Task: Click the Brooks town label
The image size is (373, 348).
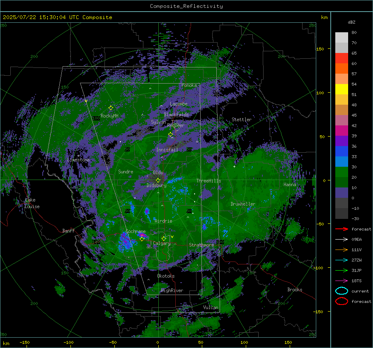Action: (x=295, y=290)
